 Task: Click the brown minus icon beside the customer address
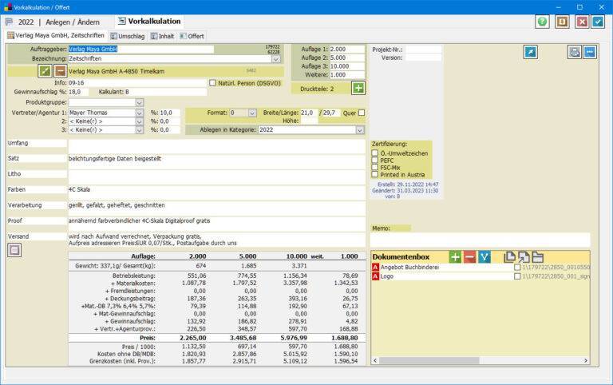[60, 71]
